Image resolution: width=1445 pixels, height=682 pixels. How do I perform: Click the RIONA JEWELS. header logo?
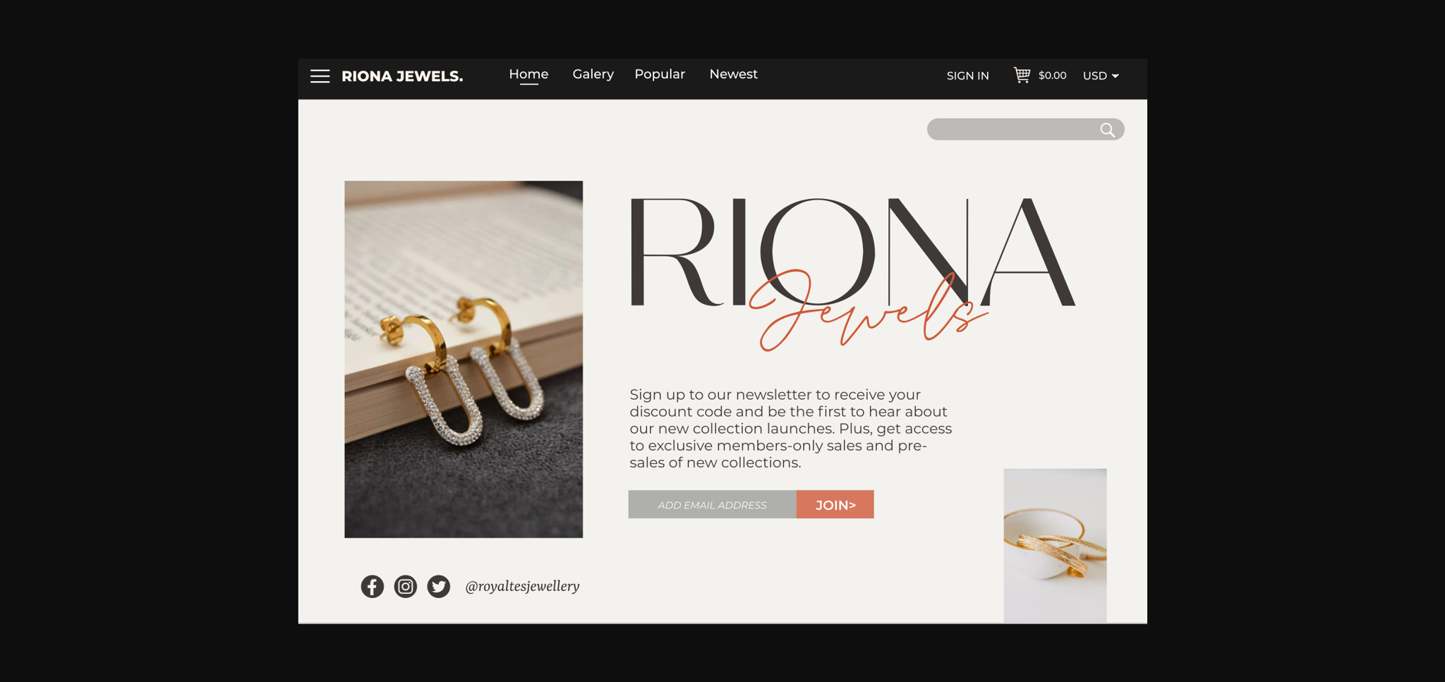402,76
